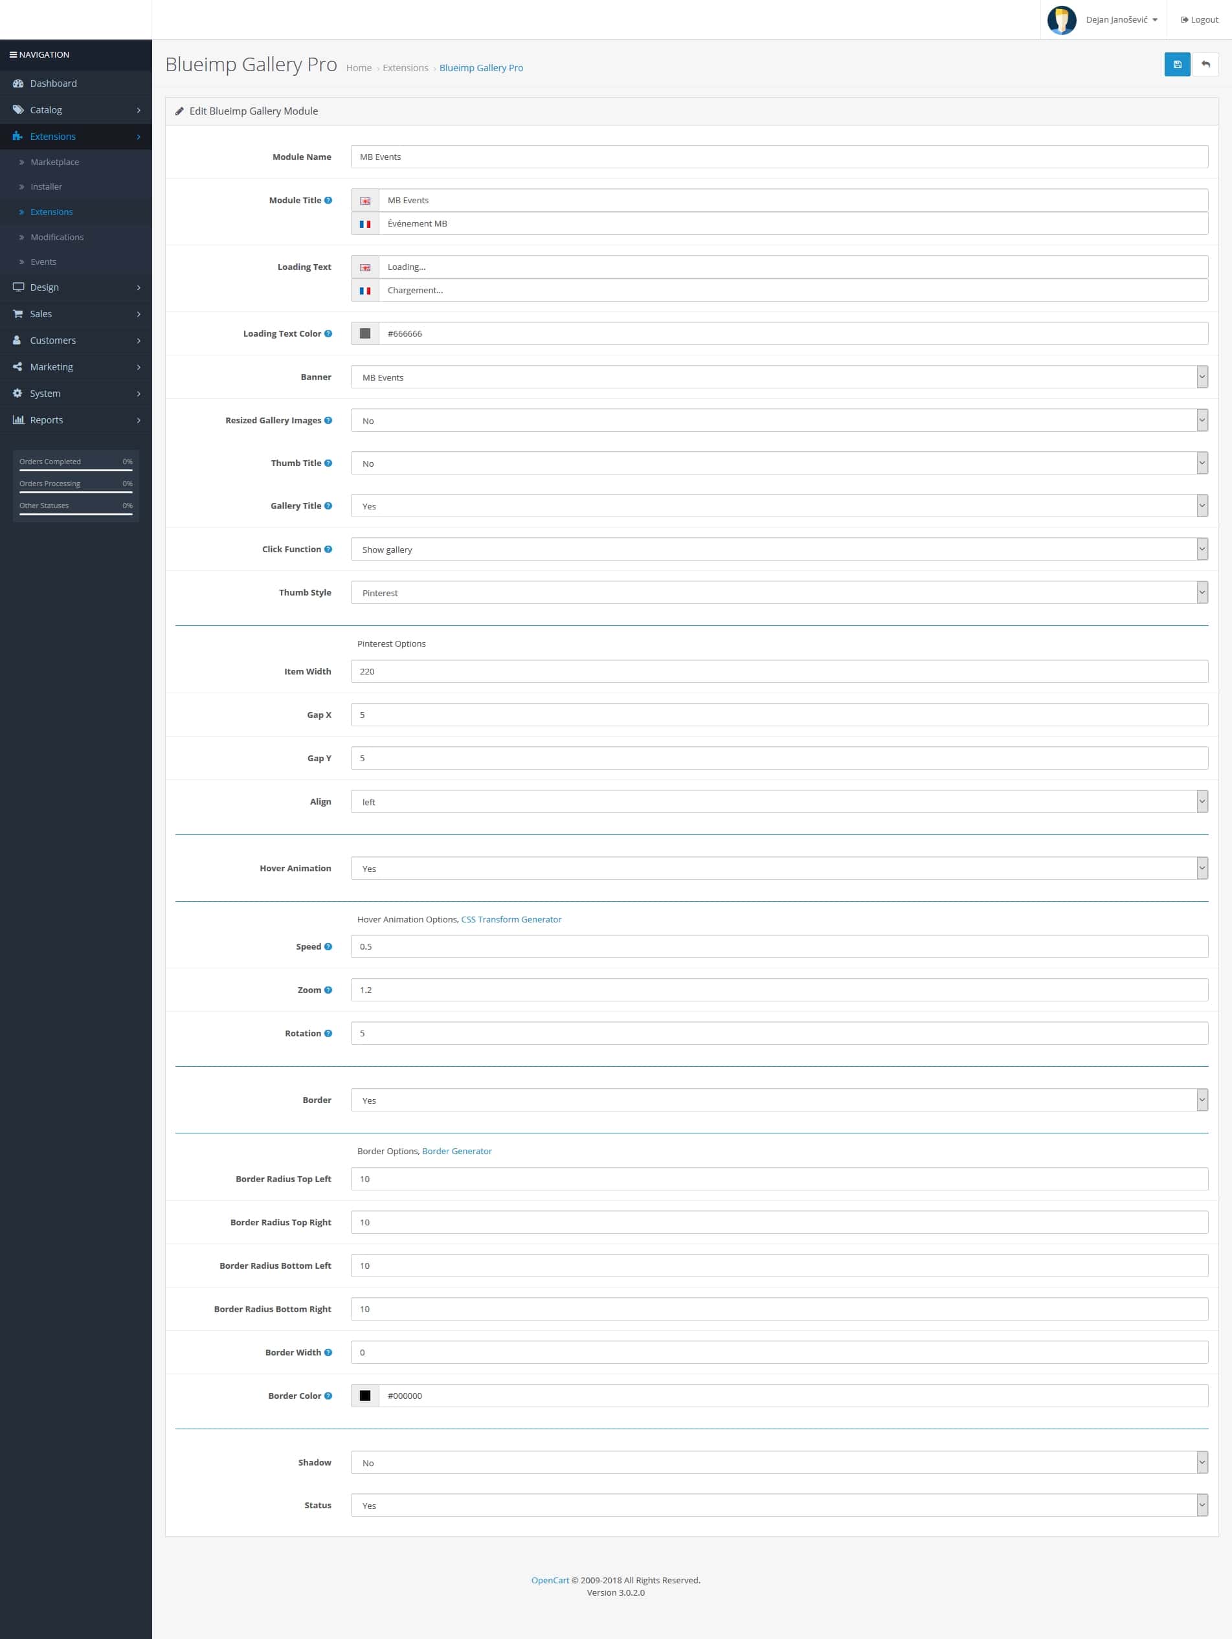
Task: Click the Loading Text Color swatch
Action: (364, 334)
